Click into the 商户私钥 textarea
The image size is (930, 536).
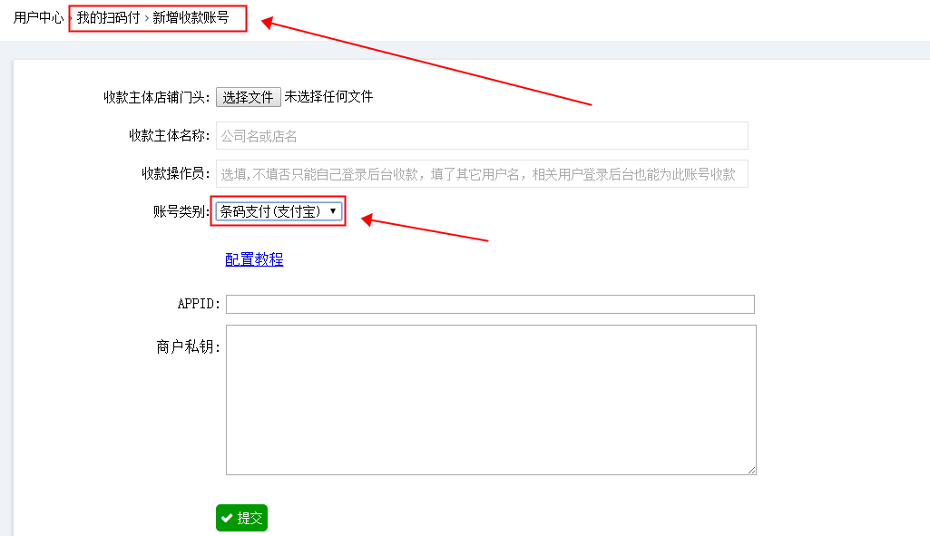[491, 400]
